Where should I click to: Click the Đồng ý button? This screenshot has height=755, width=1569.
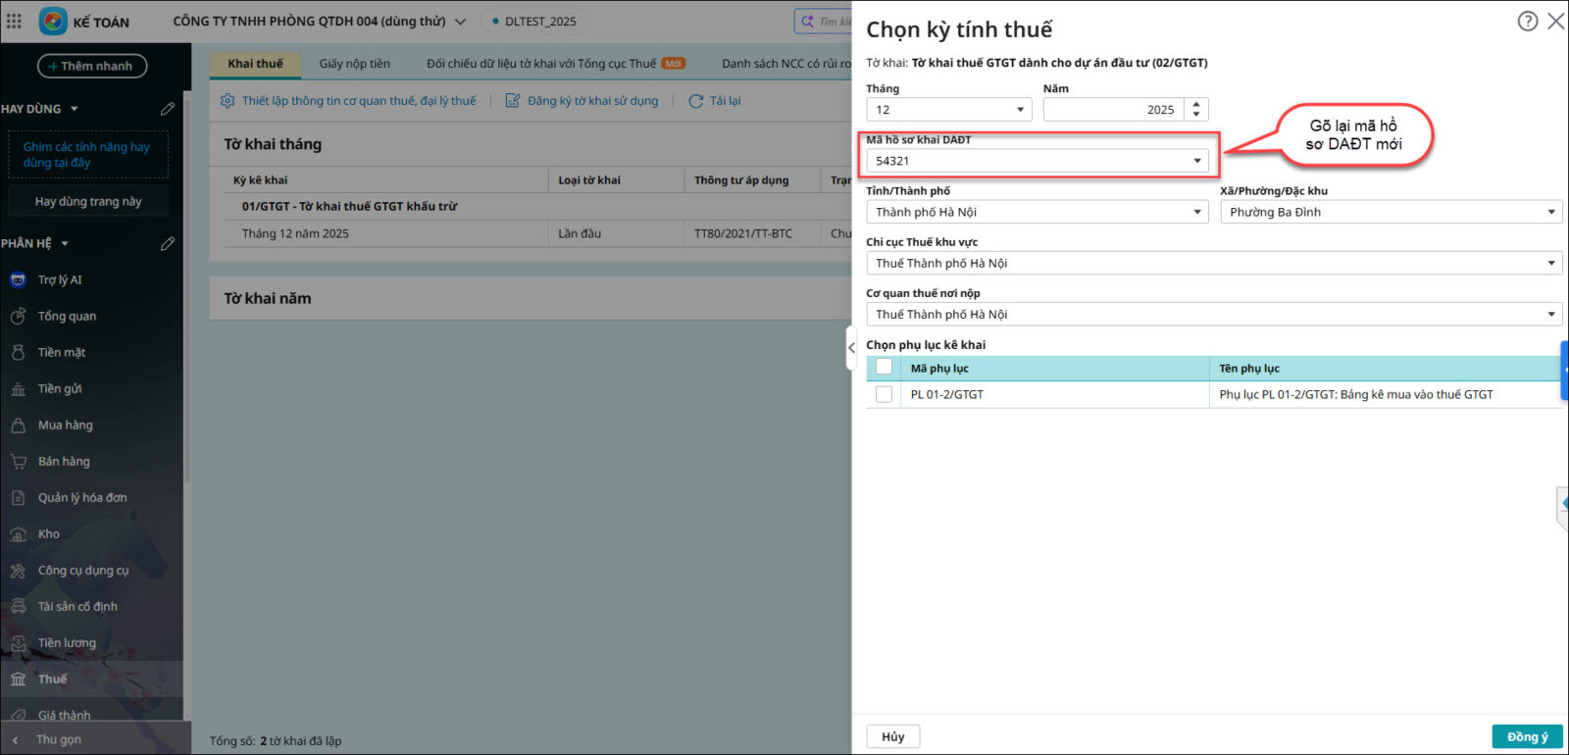[x=1526, y=736]
